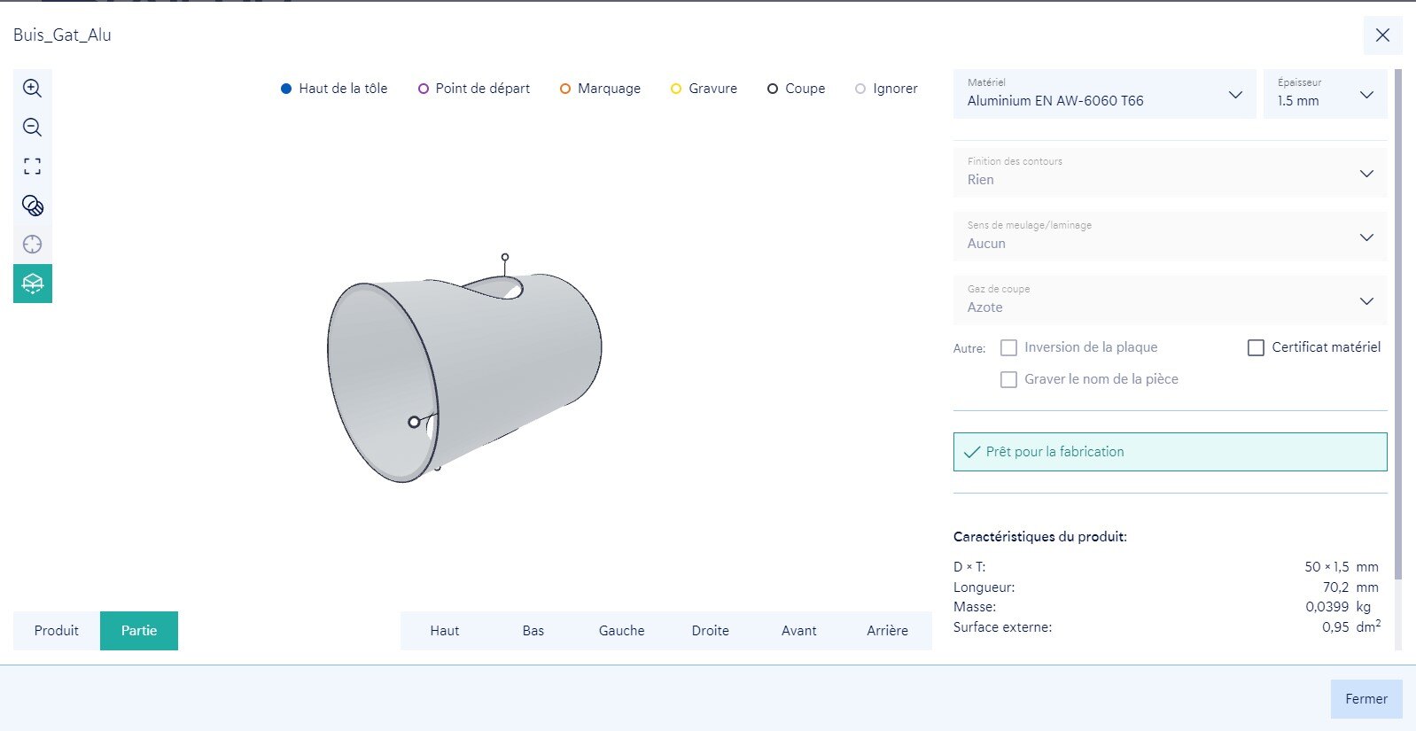
Task: Toggle the highlighted 3D view cube icon
Action: click(x=32, y=284)
